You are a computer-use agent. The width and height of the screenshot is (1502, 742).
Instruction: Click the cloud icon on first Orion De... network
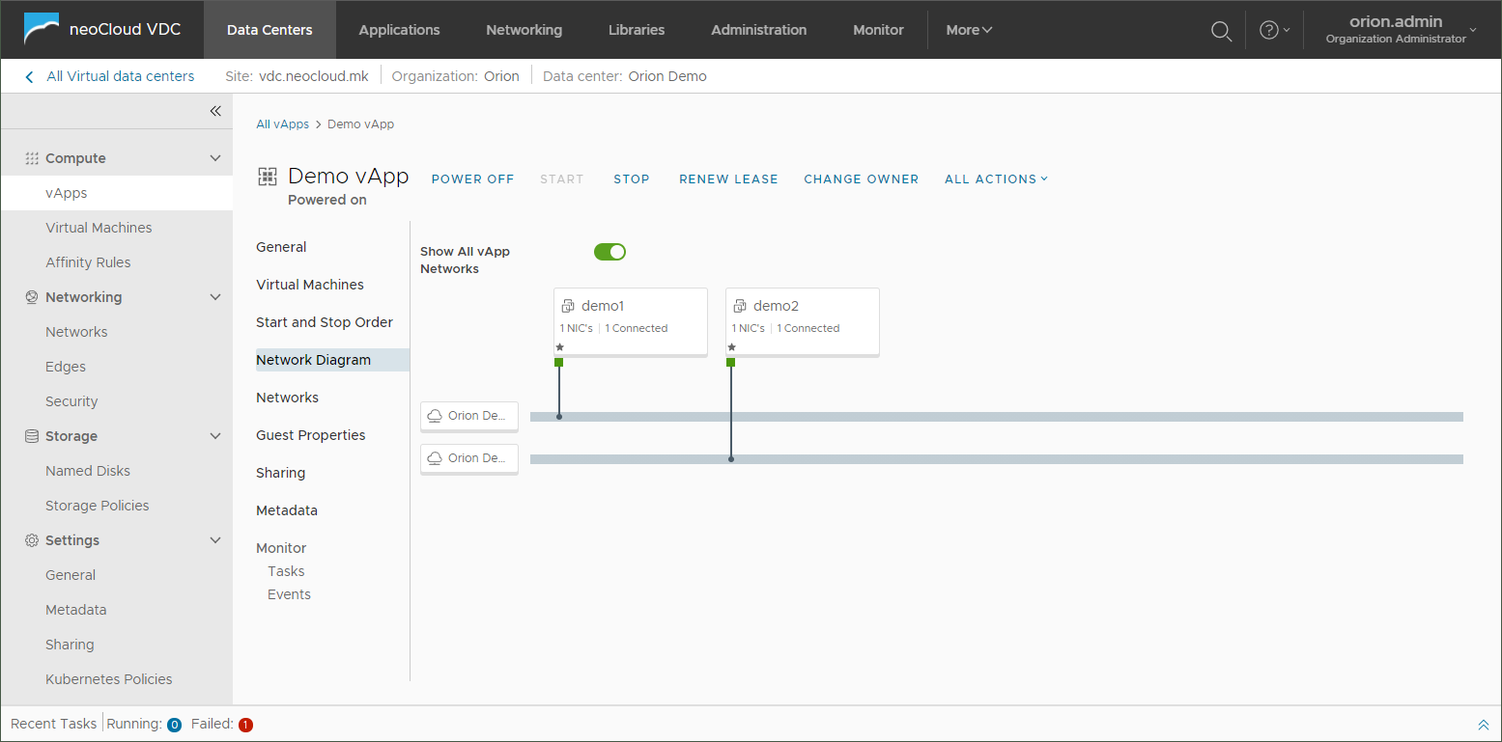coord(436,416)
